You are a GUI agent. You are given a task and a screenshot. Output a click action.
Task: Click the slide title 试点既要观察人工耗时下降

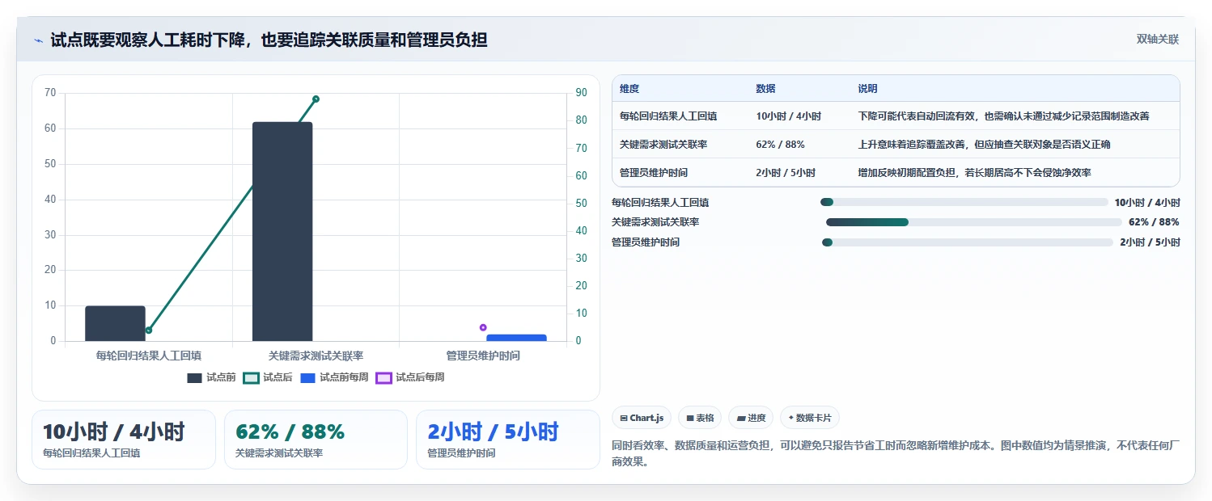click(x=269, y=40)
